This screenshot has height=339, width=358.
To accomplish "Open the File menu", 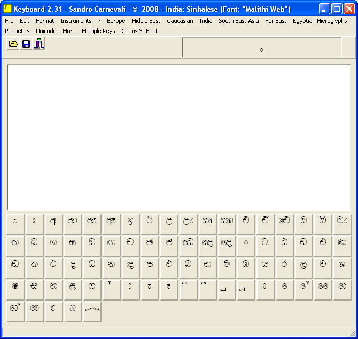I will [9, 21].
